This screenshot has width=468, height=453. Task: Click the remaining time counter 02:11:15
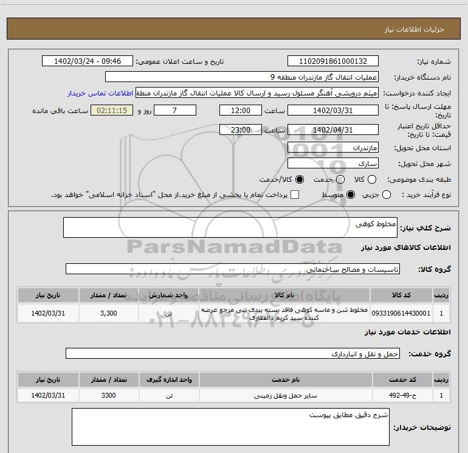(x=112, y=110)
